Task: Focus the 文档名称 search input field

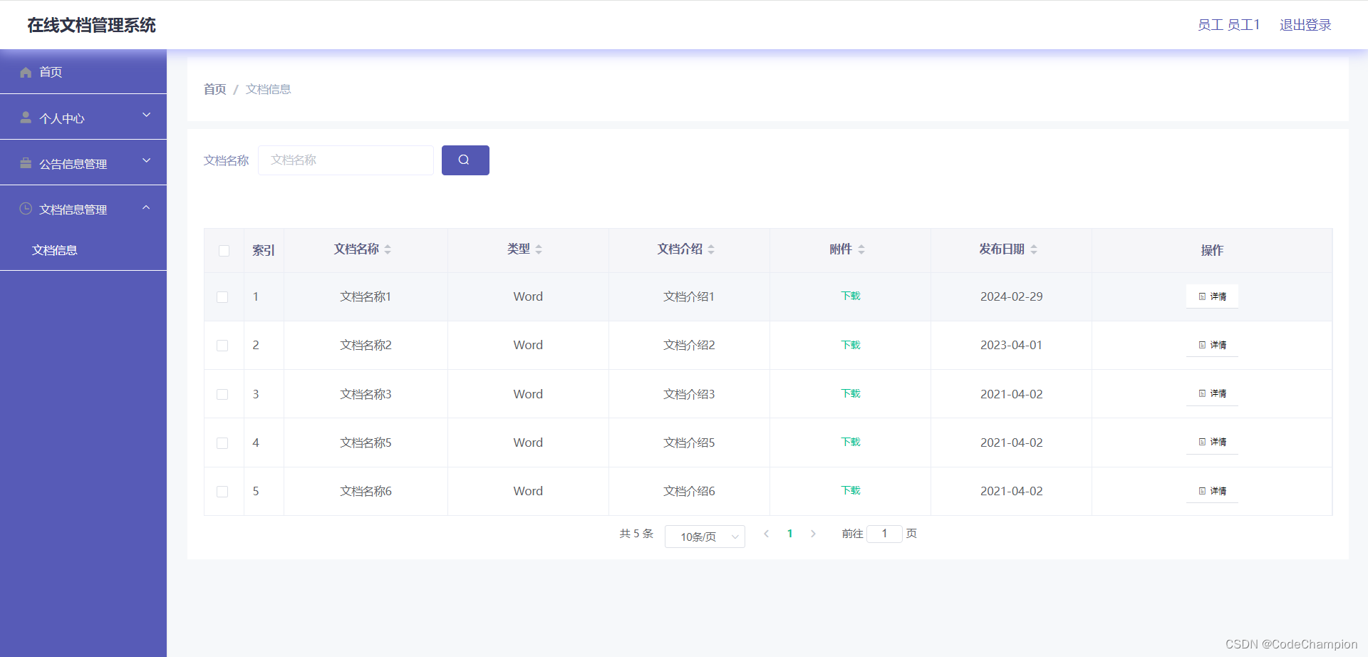Action: click(346, 160)
